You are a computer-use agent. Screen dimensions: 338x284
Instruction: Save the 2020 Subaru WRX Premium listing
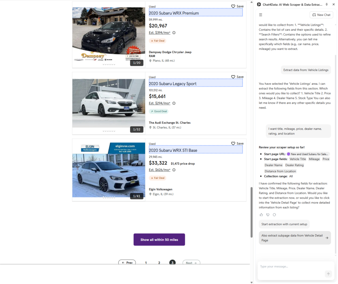point(237,6)
